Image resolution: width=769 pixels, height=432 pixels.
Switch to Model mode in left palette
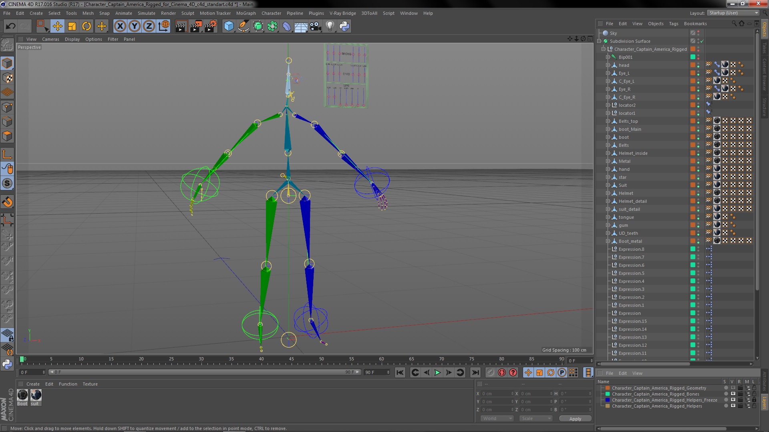pos(7,63)
